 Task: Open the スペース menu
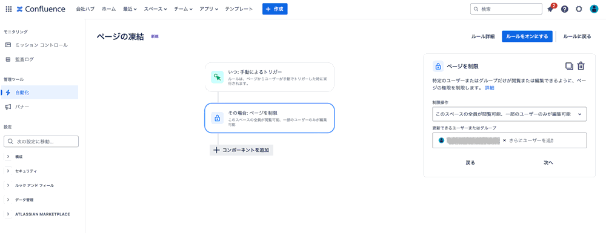click(x=155, y=9)
